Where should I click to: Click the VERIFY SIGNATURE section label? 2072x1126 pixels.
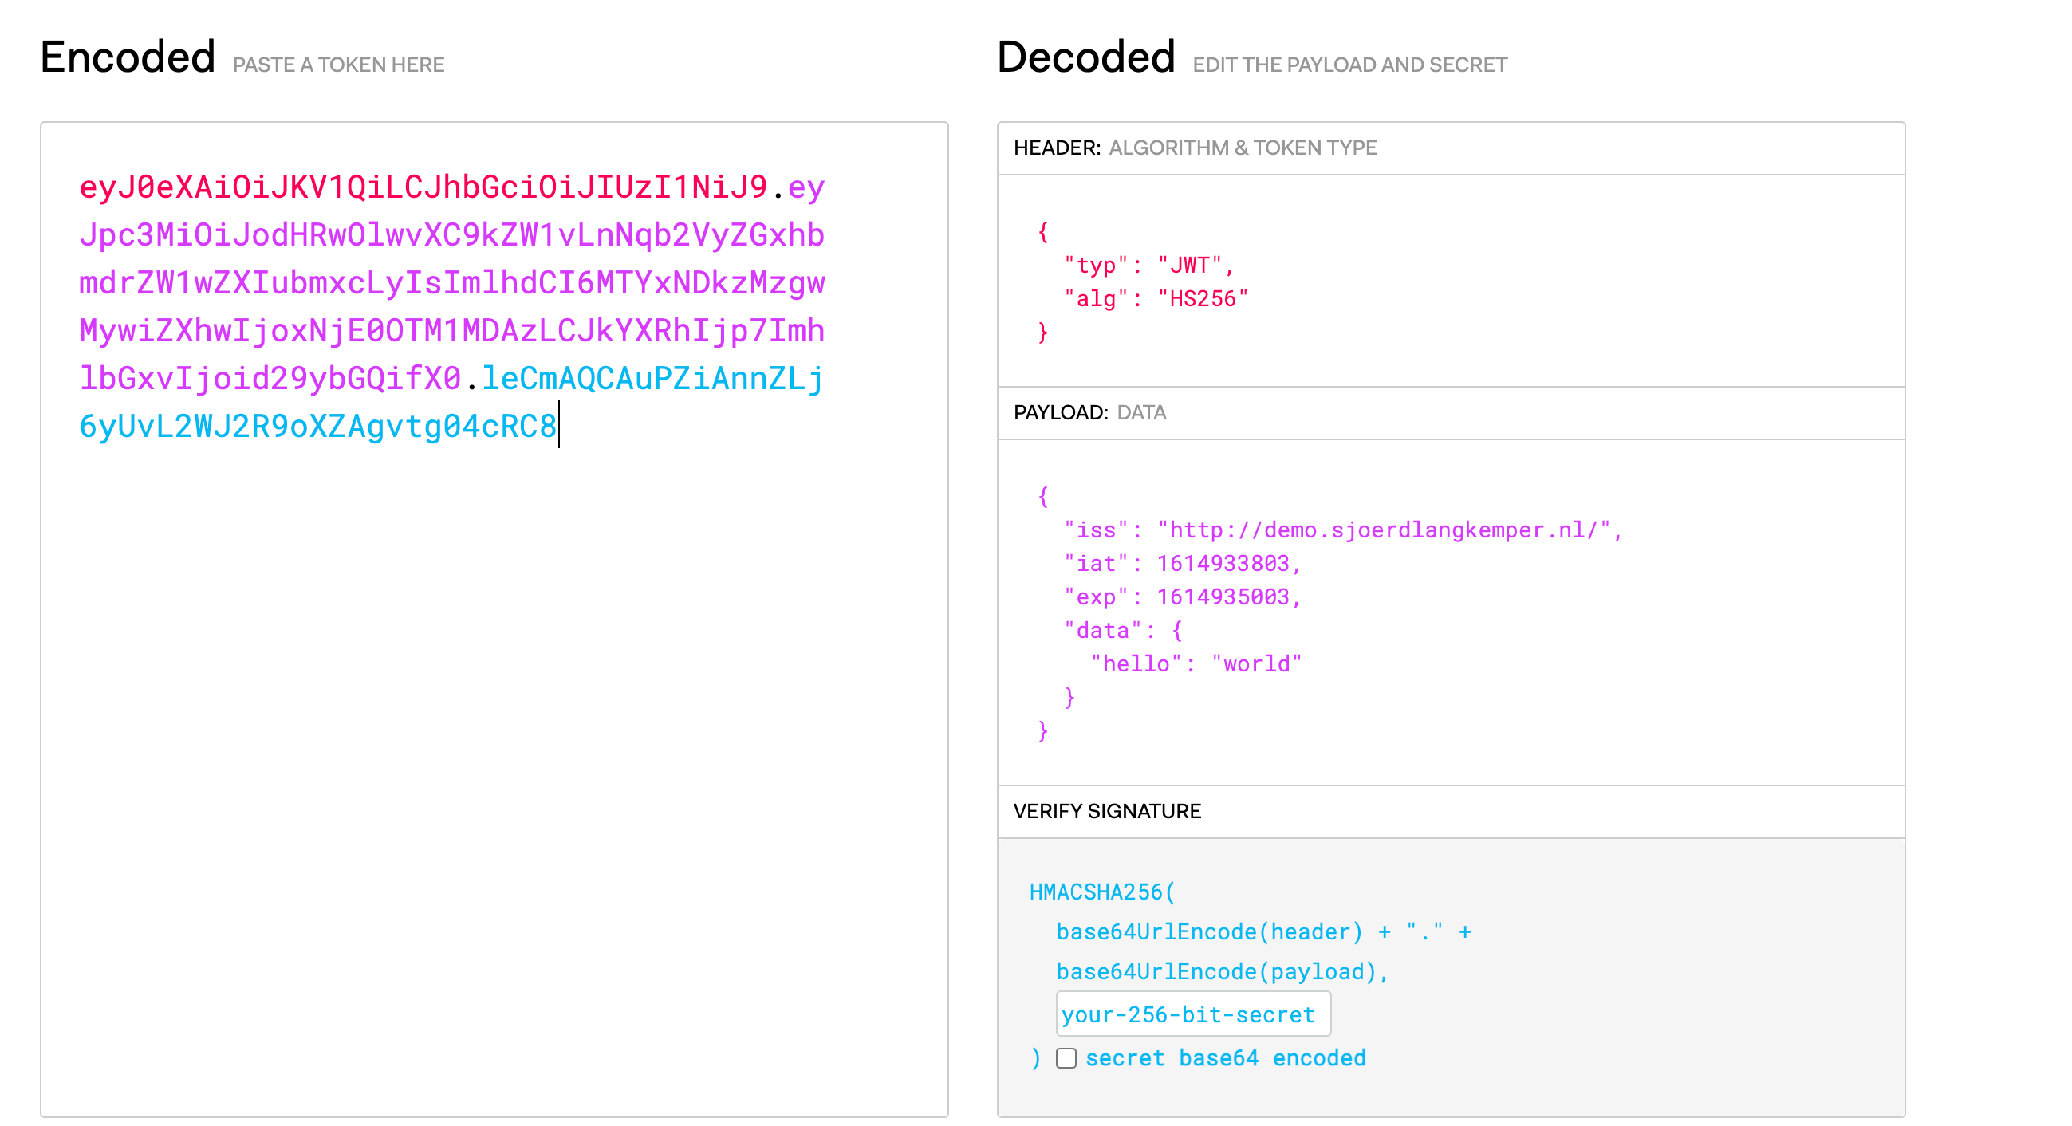[x=1107, y=812]
